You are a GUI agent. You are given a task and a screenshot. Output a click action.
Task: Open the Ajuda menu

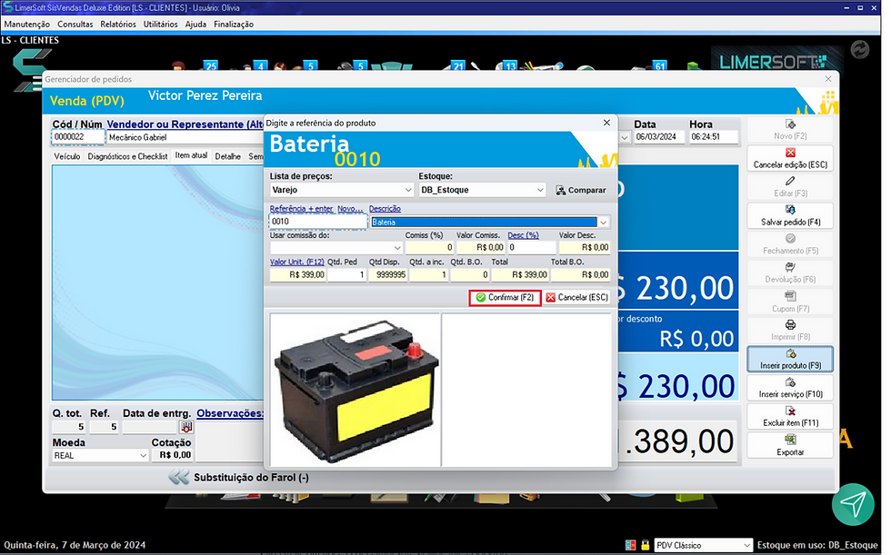[x=195, y=25]
